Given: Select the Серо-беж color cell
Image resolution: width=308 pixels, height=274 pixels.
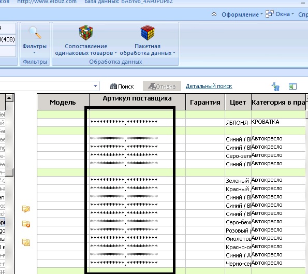Looking at the screenshot, I should click(x=238, y=222).
